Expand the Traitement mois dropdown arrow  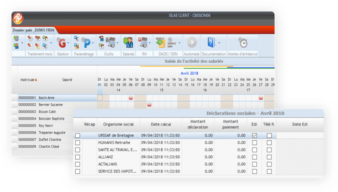(x=51, y=43)
